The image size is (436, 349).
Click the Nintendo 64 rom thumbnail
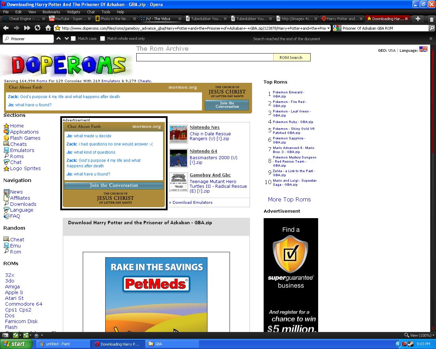178,158
